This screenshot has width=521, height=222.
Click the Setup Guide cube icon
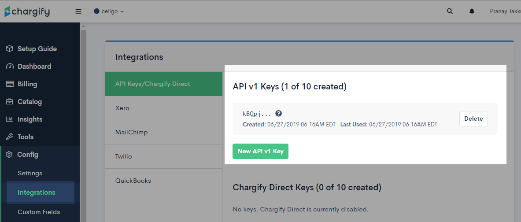pyautogui.click(x=9, y=49)
